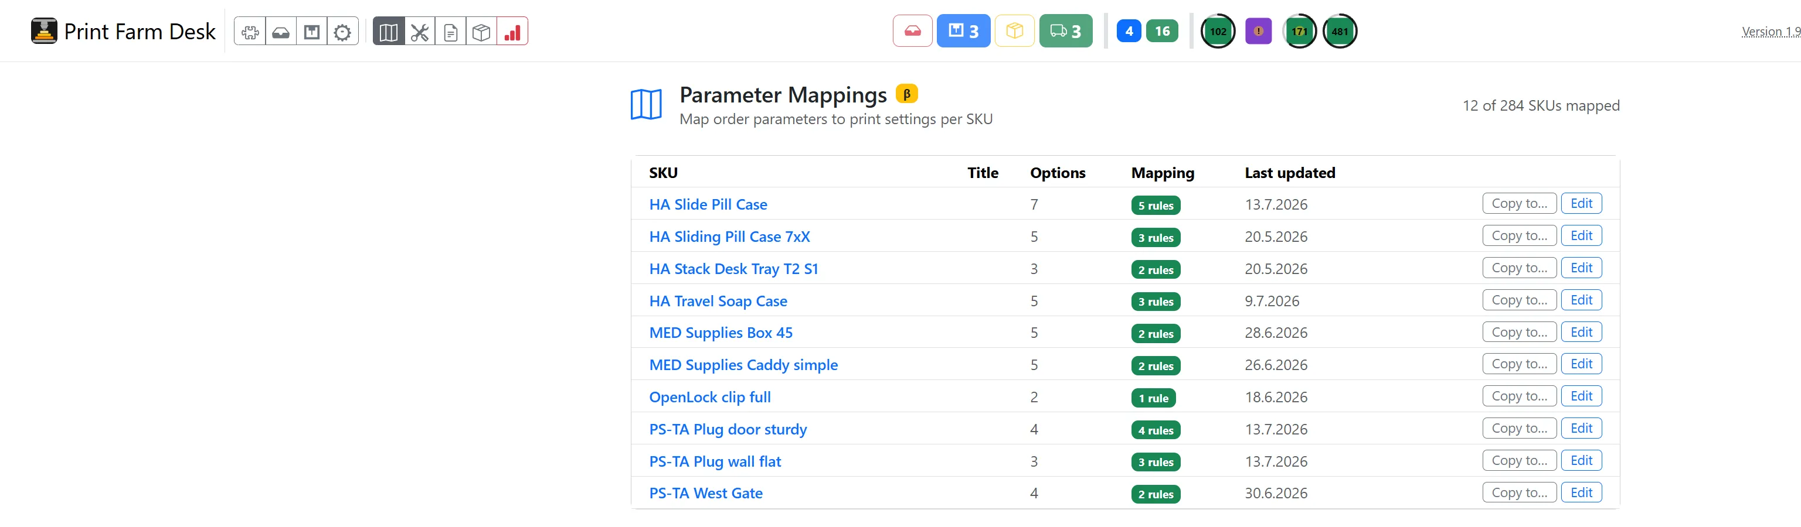Click the green truck badge showing 3

coord(1065,30)
